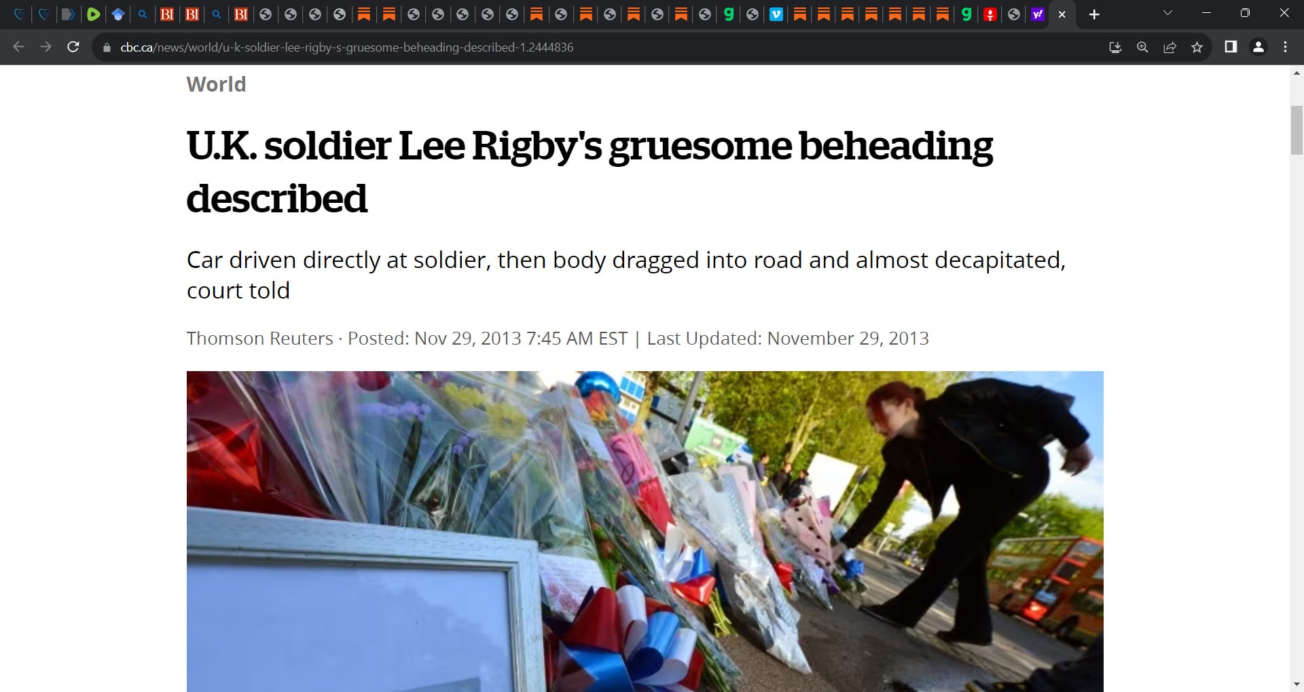Open the side panel icon

coord(1231,47)
